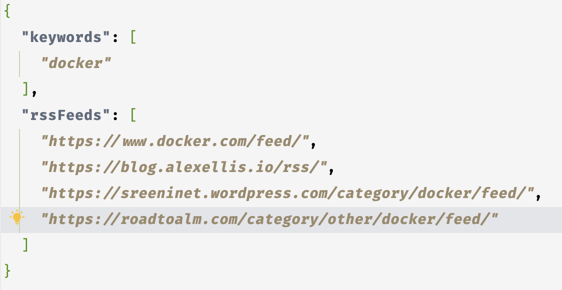This screenshot has height=290, width=562.
Task: Click the opening bracket after "rssFeeds"
Action: [133, 115]
